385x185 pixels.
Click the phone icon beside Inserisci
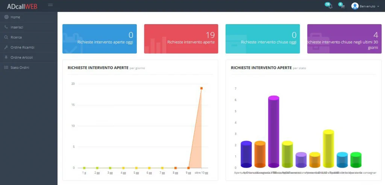pyautogui.click(x=6, y=27)
